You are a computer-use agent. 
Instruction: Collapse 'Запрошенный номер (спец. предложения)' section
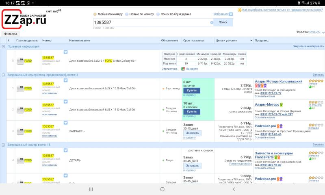(x=3, y=75)
